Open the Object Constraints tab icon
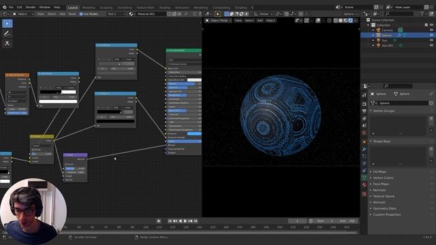Screen dimensions: 436x245 click(364, 171)
